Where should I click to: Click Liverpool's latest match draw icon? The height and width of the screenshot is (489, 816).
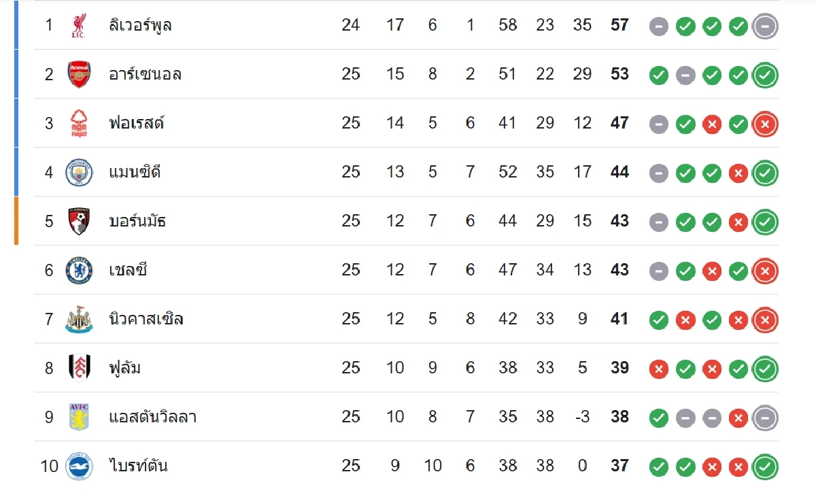(x=765, y=27)
